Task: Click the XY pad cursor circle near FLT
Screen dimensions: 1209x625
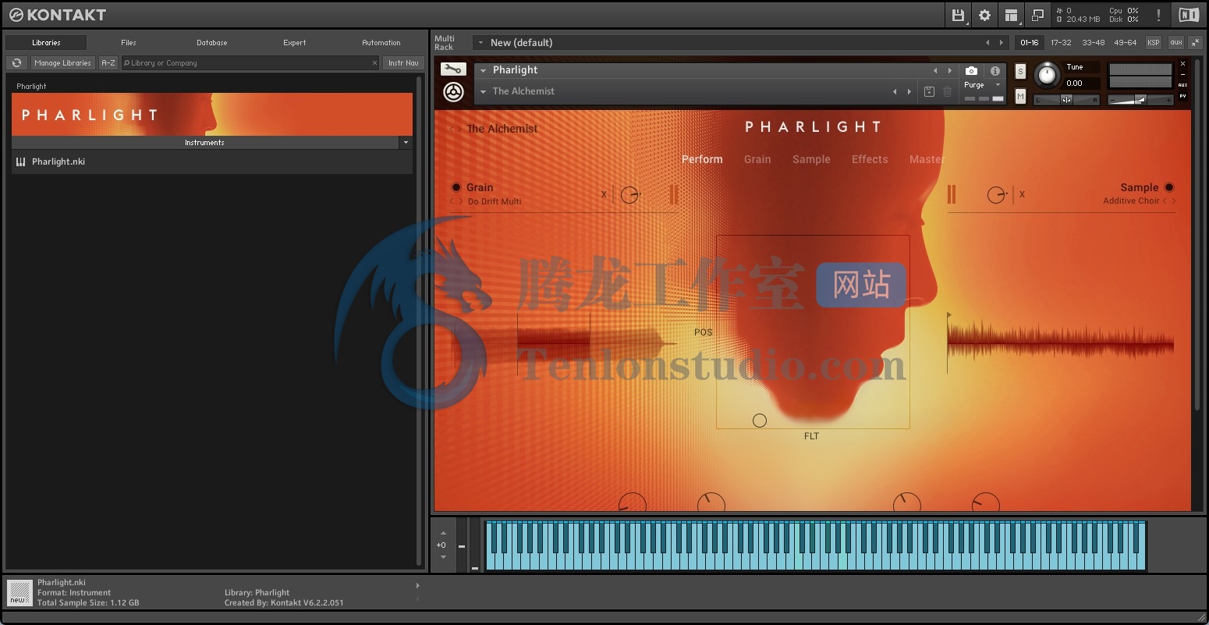Action: 760,421
